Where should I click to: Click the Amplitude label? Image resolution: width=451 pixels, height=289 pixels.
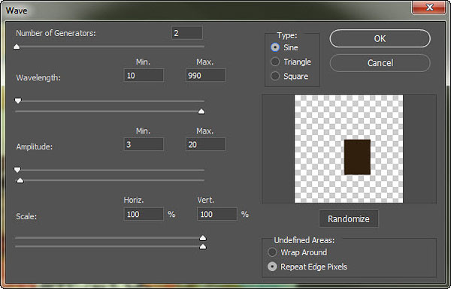click(35, 146)
